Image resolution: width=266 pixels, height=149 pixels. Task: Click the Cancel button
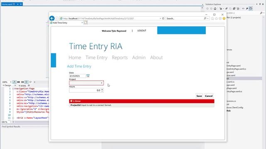pos(209,96)
